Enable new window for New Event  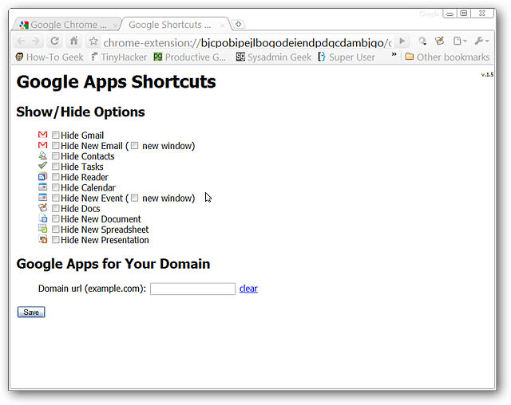pyautogui.click(x=135, y=198)
